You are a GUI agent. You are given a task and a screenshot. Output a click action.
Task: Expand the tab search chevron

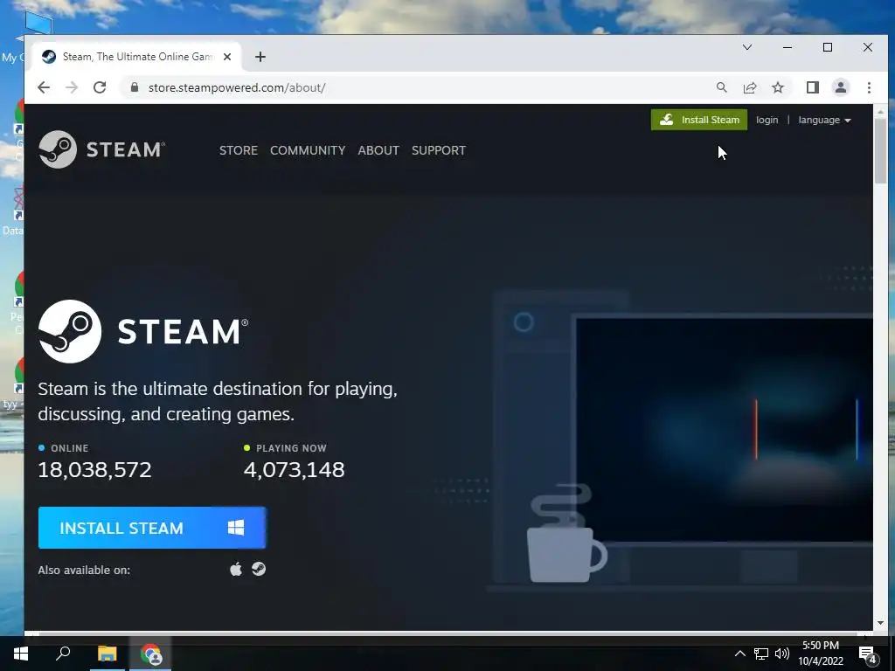tap(747, 47)
